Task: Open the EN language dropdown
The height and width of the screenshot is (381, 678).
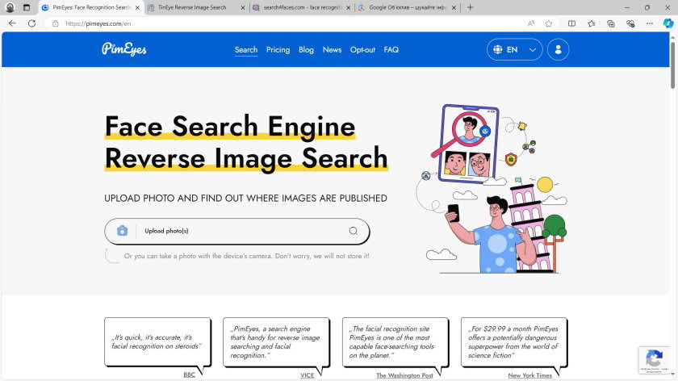Action: pyautogui.click(x=514, y=49)
